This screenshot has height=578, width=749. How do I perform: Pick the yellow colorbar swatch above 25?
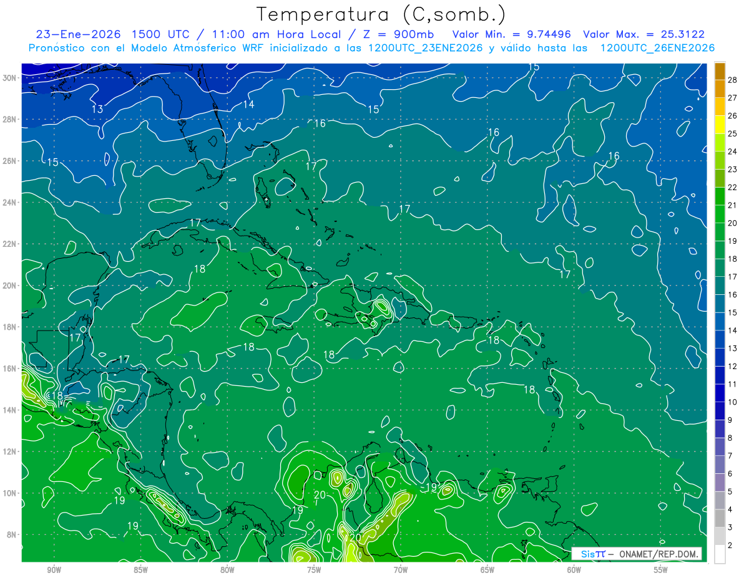point(720,125)
